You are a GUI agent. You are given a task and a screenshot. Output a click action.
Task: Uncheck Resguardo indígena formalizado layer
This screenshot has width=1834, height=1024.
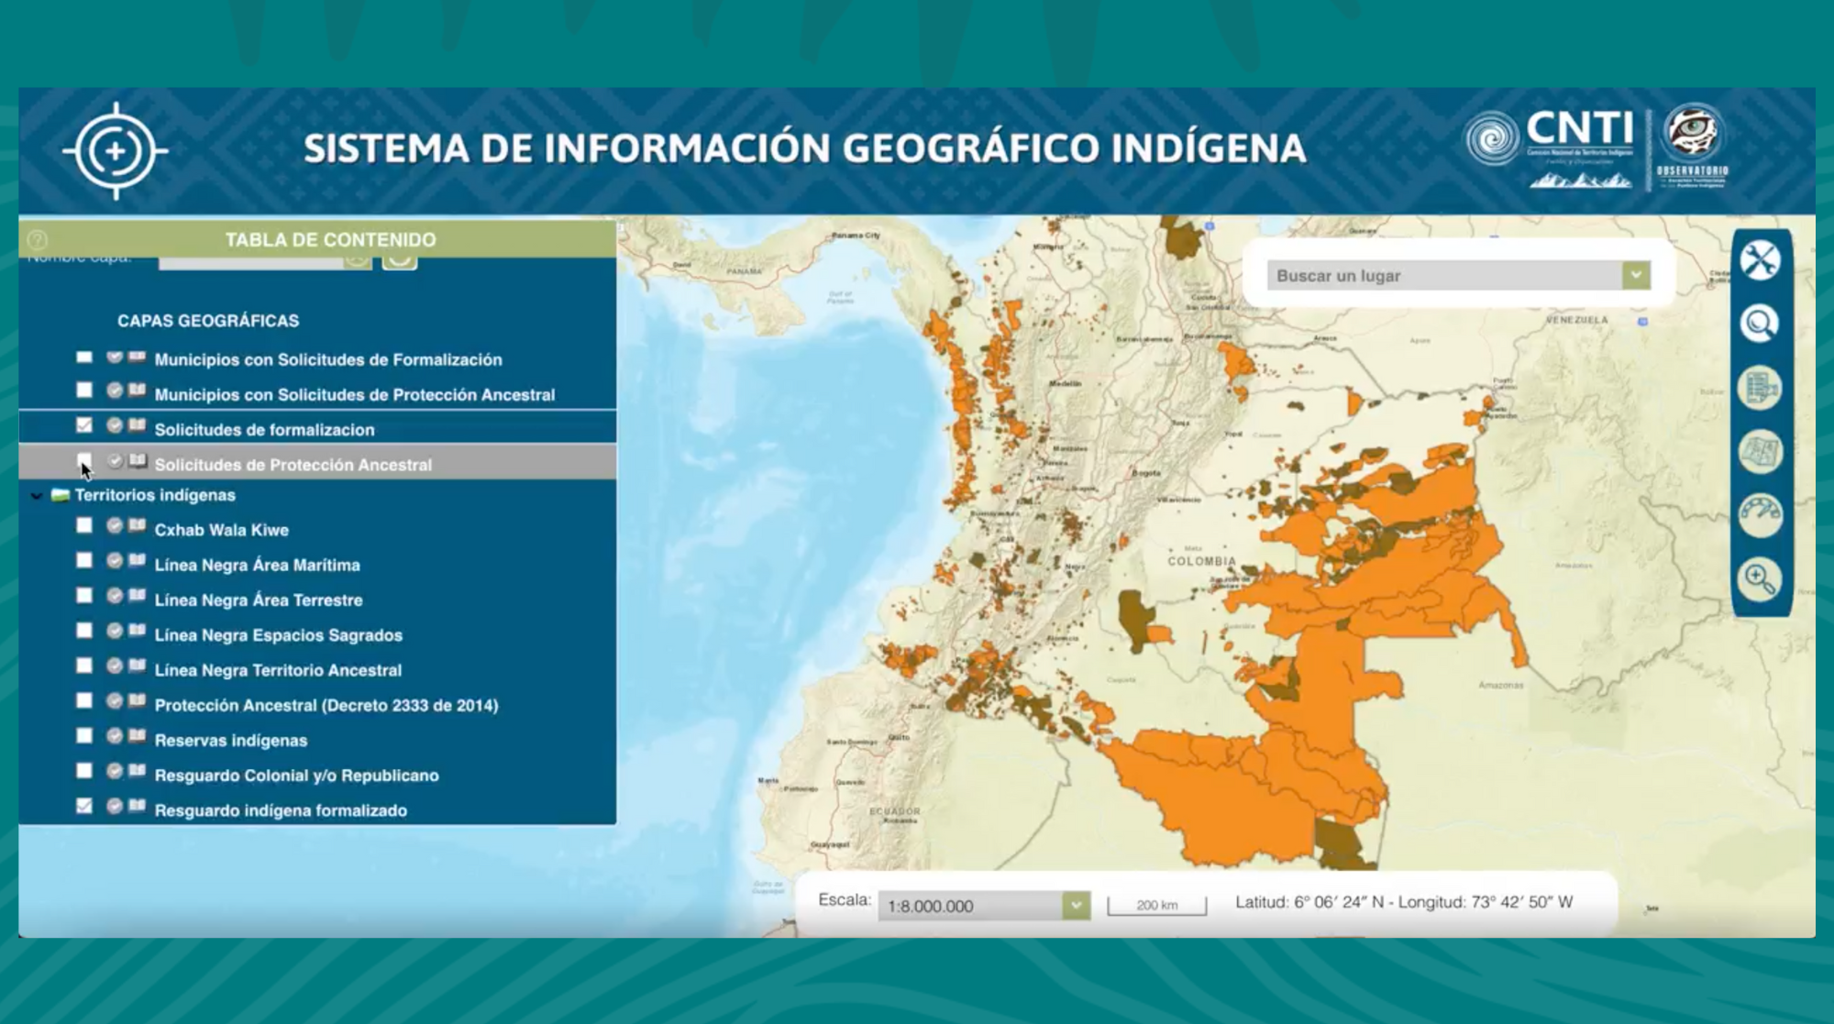tap(84, 806)
